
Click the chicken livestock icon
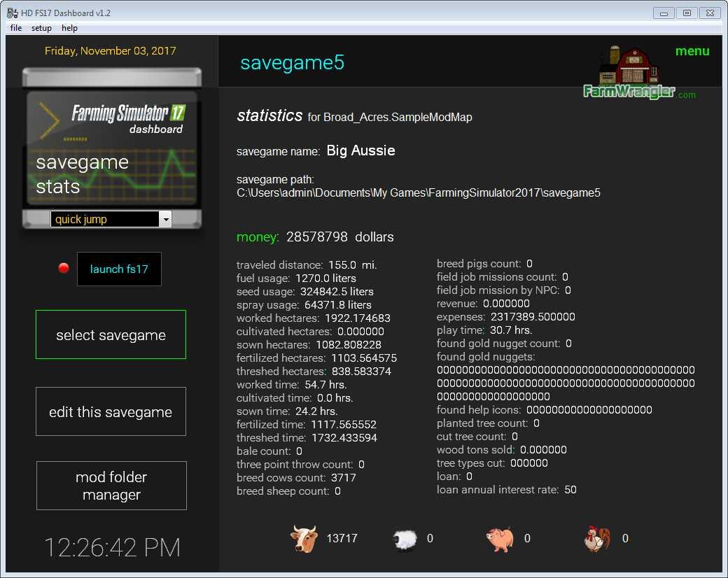pos(597,539)
